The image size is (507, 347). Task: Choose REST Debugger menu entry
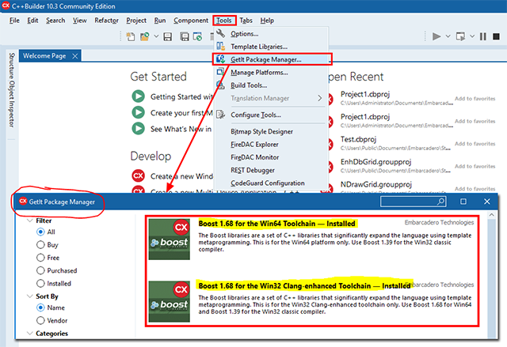pyautogui.click(x=271, y=170)
